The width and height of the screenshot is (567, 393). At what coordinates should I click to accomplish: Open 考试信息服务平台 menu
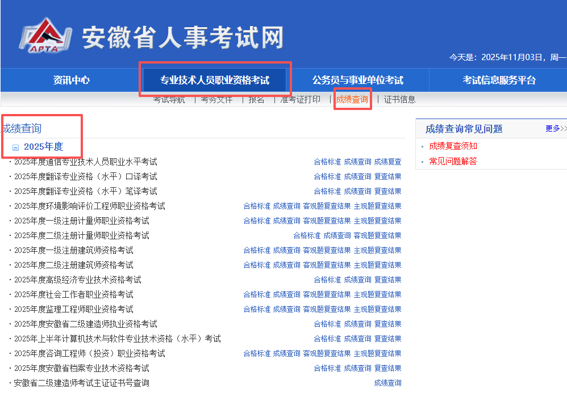click(499, 80)
